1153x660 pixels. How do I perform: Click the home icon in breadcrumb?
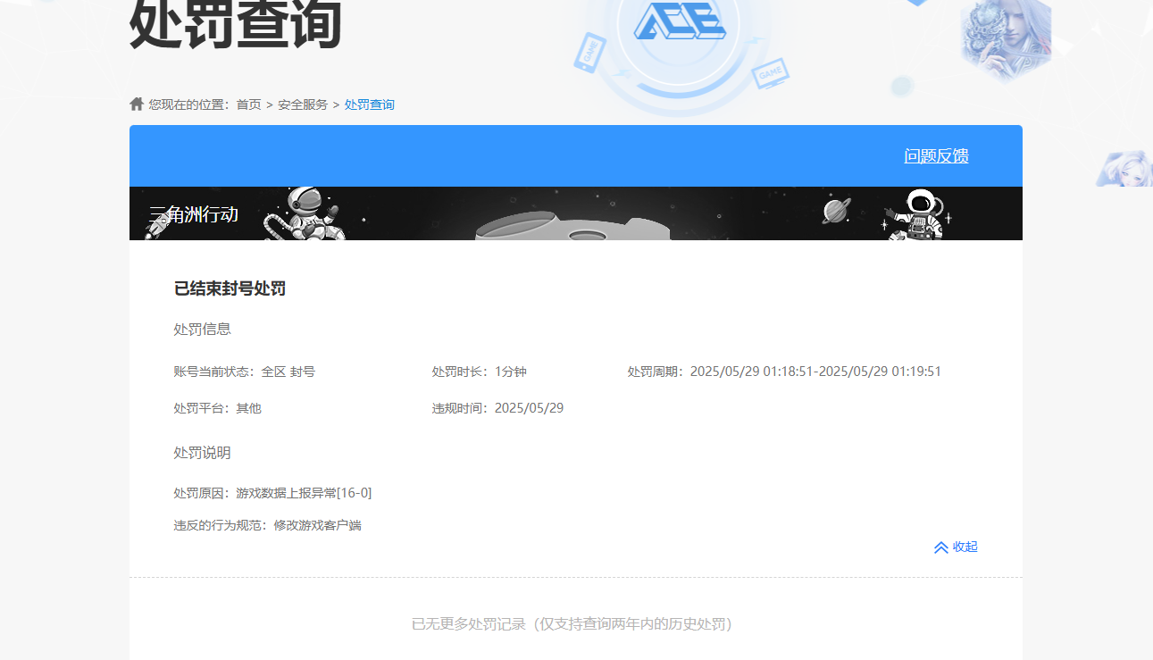click(x=137, y=104)
